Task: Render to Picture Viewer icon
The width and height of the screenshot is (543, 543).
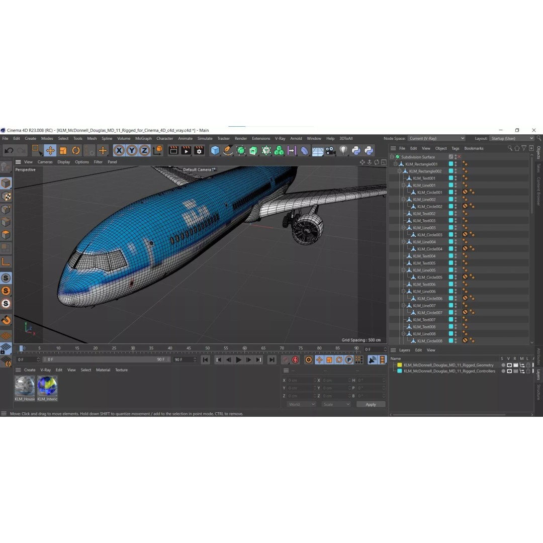Action: click(x=186, y=150)
